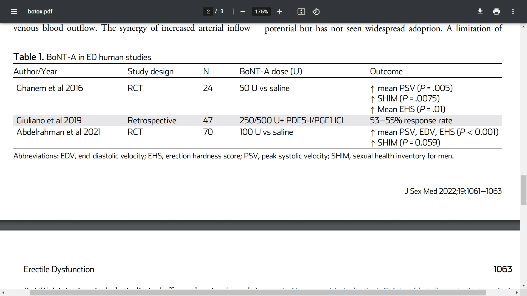This screenshot has height=296, width=527.
Task: Click the Giuliano et al 2019 table row
Action: 49,121
